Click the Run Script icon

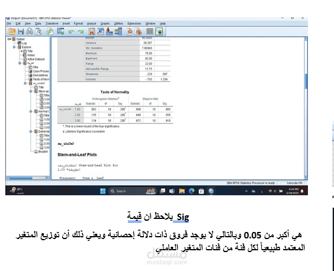[x=138, y=31]
